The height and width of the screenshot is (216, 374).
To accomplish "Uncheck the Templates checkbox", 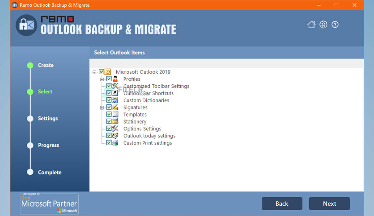I will tap(109, 114).
